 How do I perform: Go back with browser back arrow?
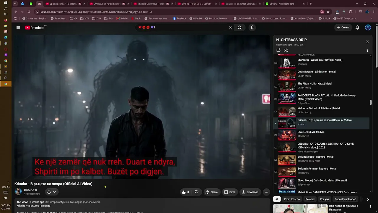pyautogui.click(x=16, y=12)
